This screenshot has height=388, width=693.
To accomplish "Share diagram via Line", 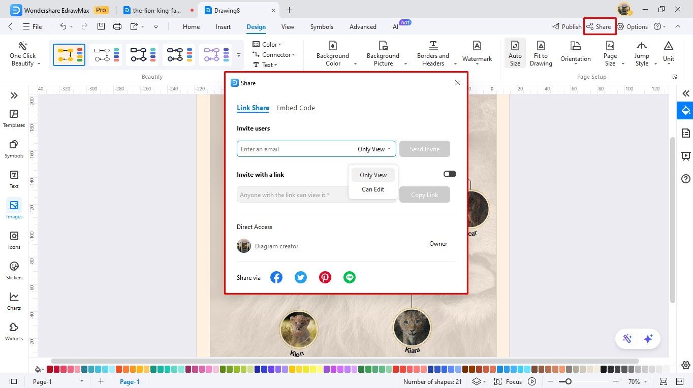I will pyautogui.click(x=350, y=277).
